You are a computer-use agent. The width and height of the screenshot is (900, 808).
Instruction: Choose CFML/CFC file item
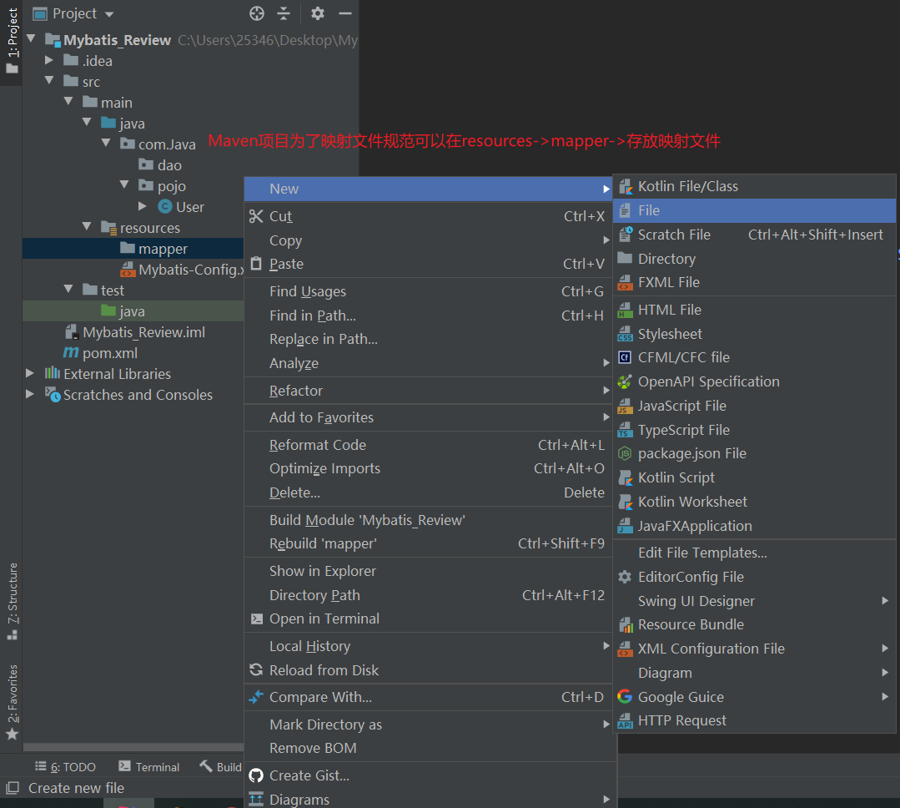(754, 358)
